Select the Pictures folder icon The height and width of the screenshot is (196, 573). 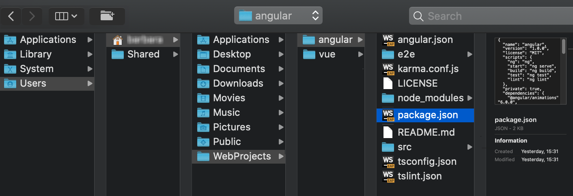tap(203, 127)
